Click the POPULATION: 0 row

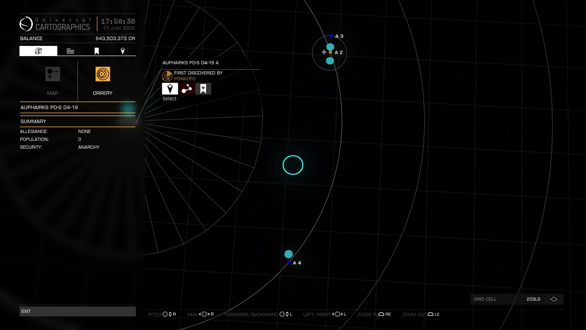51,139
